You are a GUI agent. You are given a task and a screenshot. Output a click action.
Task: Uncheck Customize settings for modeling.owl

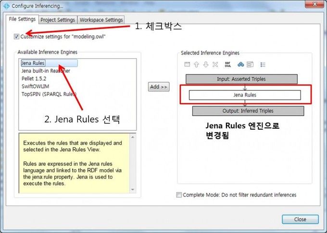(16, 37)
